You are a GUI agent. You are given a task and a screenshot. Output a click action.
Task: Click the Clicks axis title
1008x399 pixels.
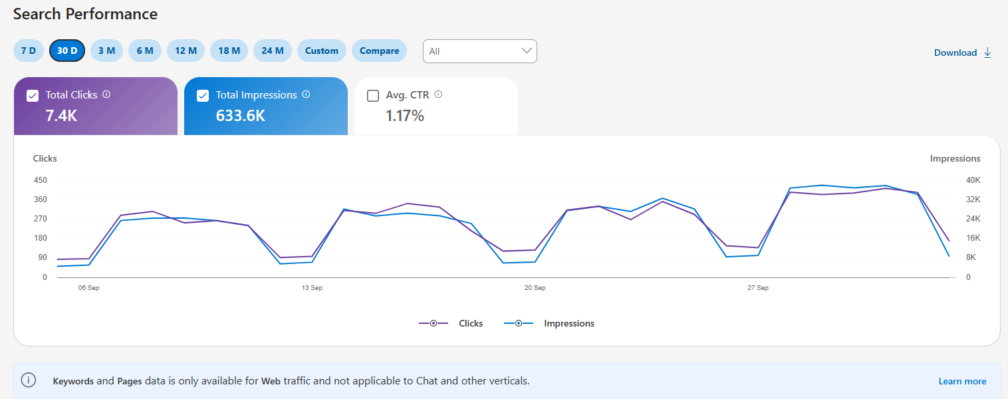click(x=45, y=158)
